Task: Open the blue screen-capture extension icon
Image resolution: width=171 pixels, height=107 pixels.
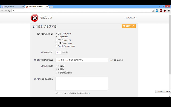Action: pos(157,10)
